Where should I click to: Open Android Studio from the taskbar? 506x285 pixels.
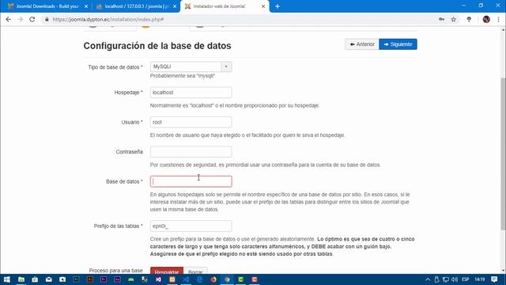131,279
